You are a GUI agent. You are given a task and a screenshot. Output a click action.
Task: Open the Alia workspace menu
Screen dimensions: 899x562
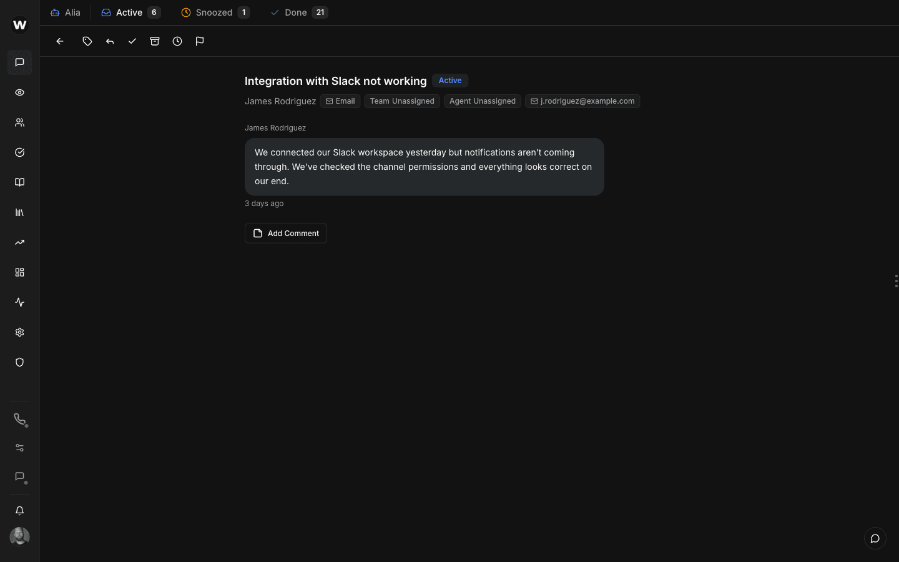pos(65,12)
